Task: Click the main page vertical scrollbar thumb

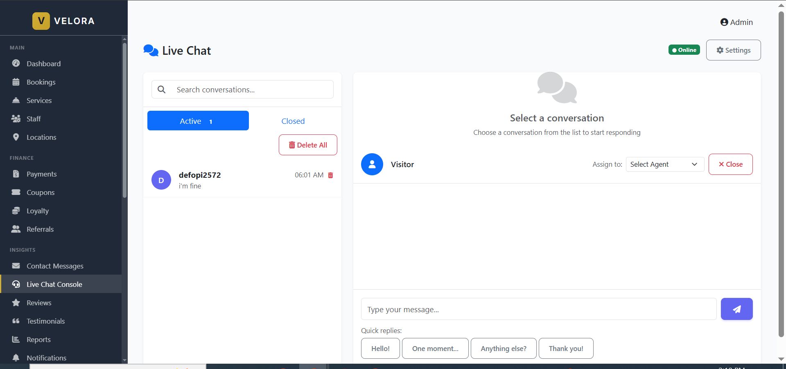Action: (x=781, y=174)
